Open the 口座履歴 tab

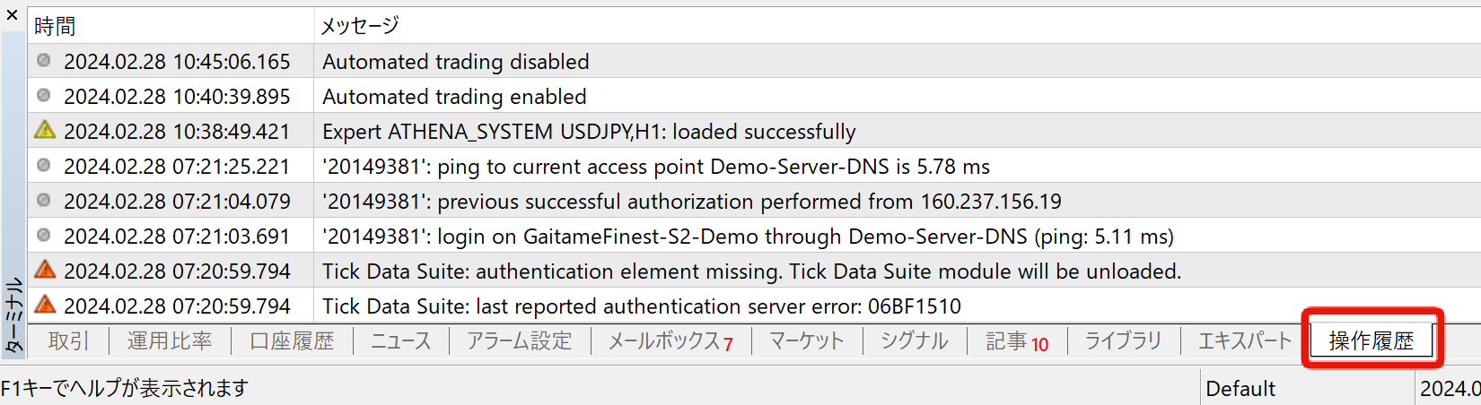292,341
